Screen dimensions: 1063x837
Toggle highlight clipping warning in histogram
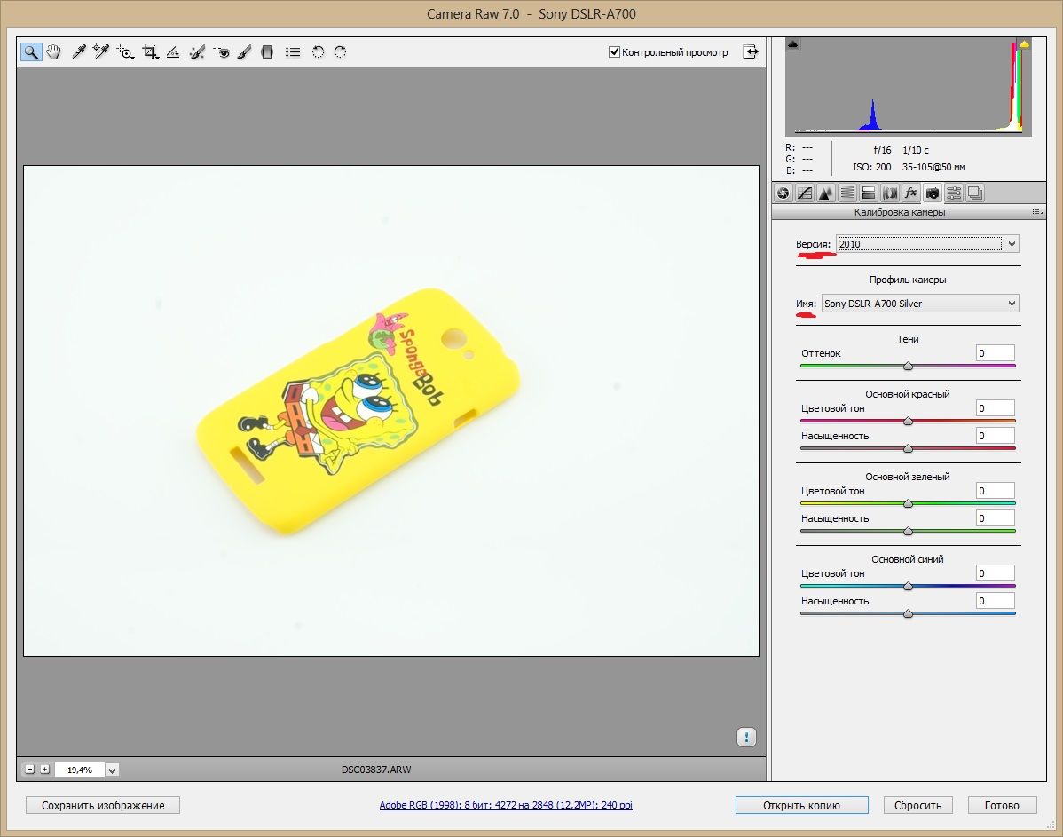coord(1024,43)
